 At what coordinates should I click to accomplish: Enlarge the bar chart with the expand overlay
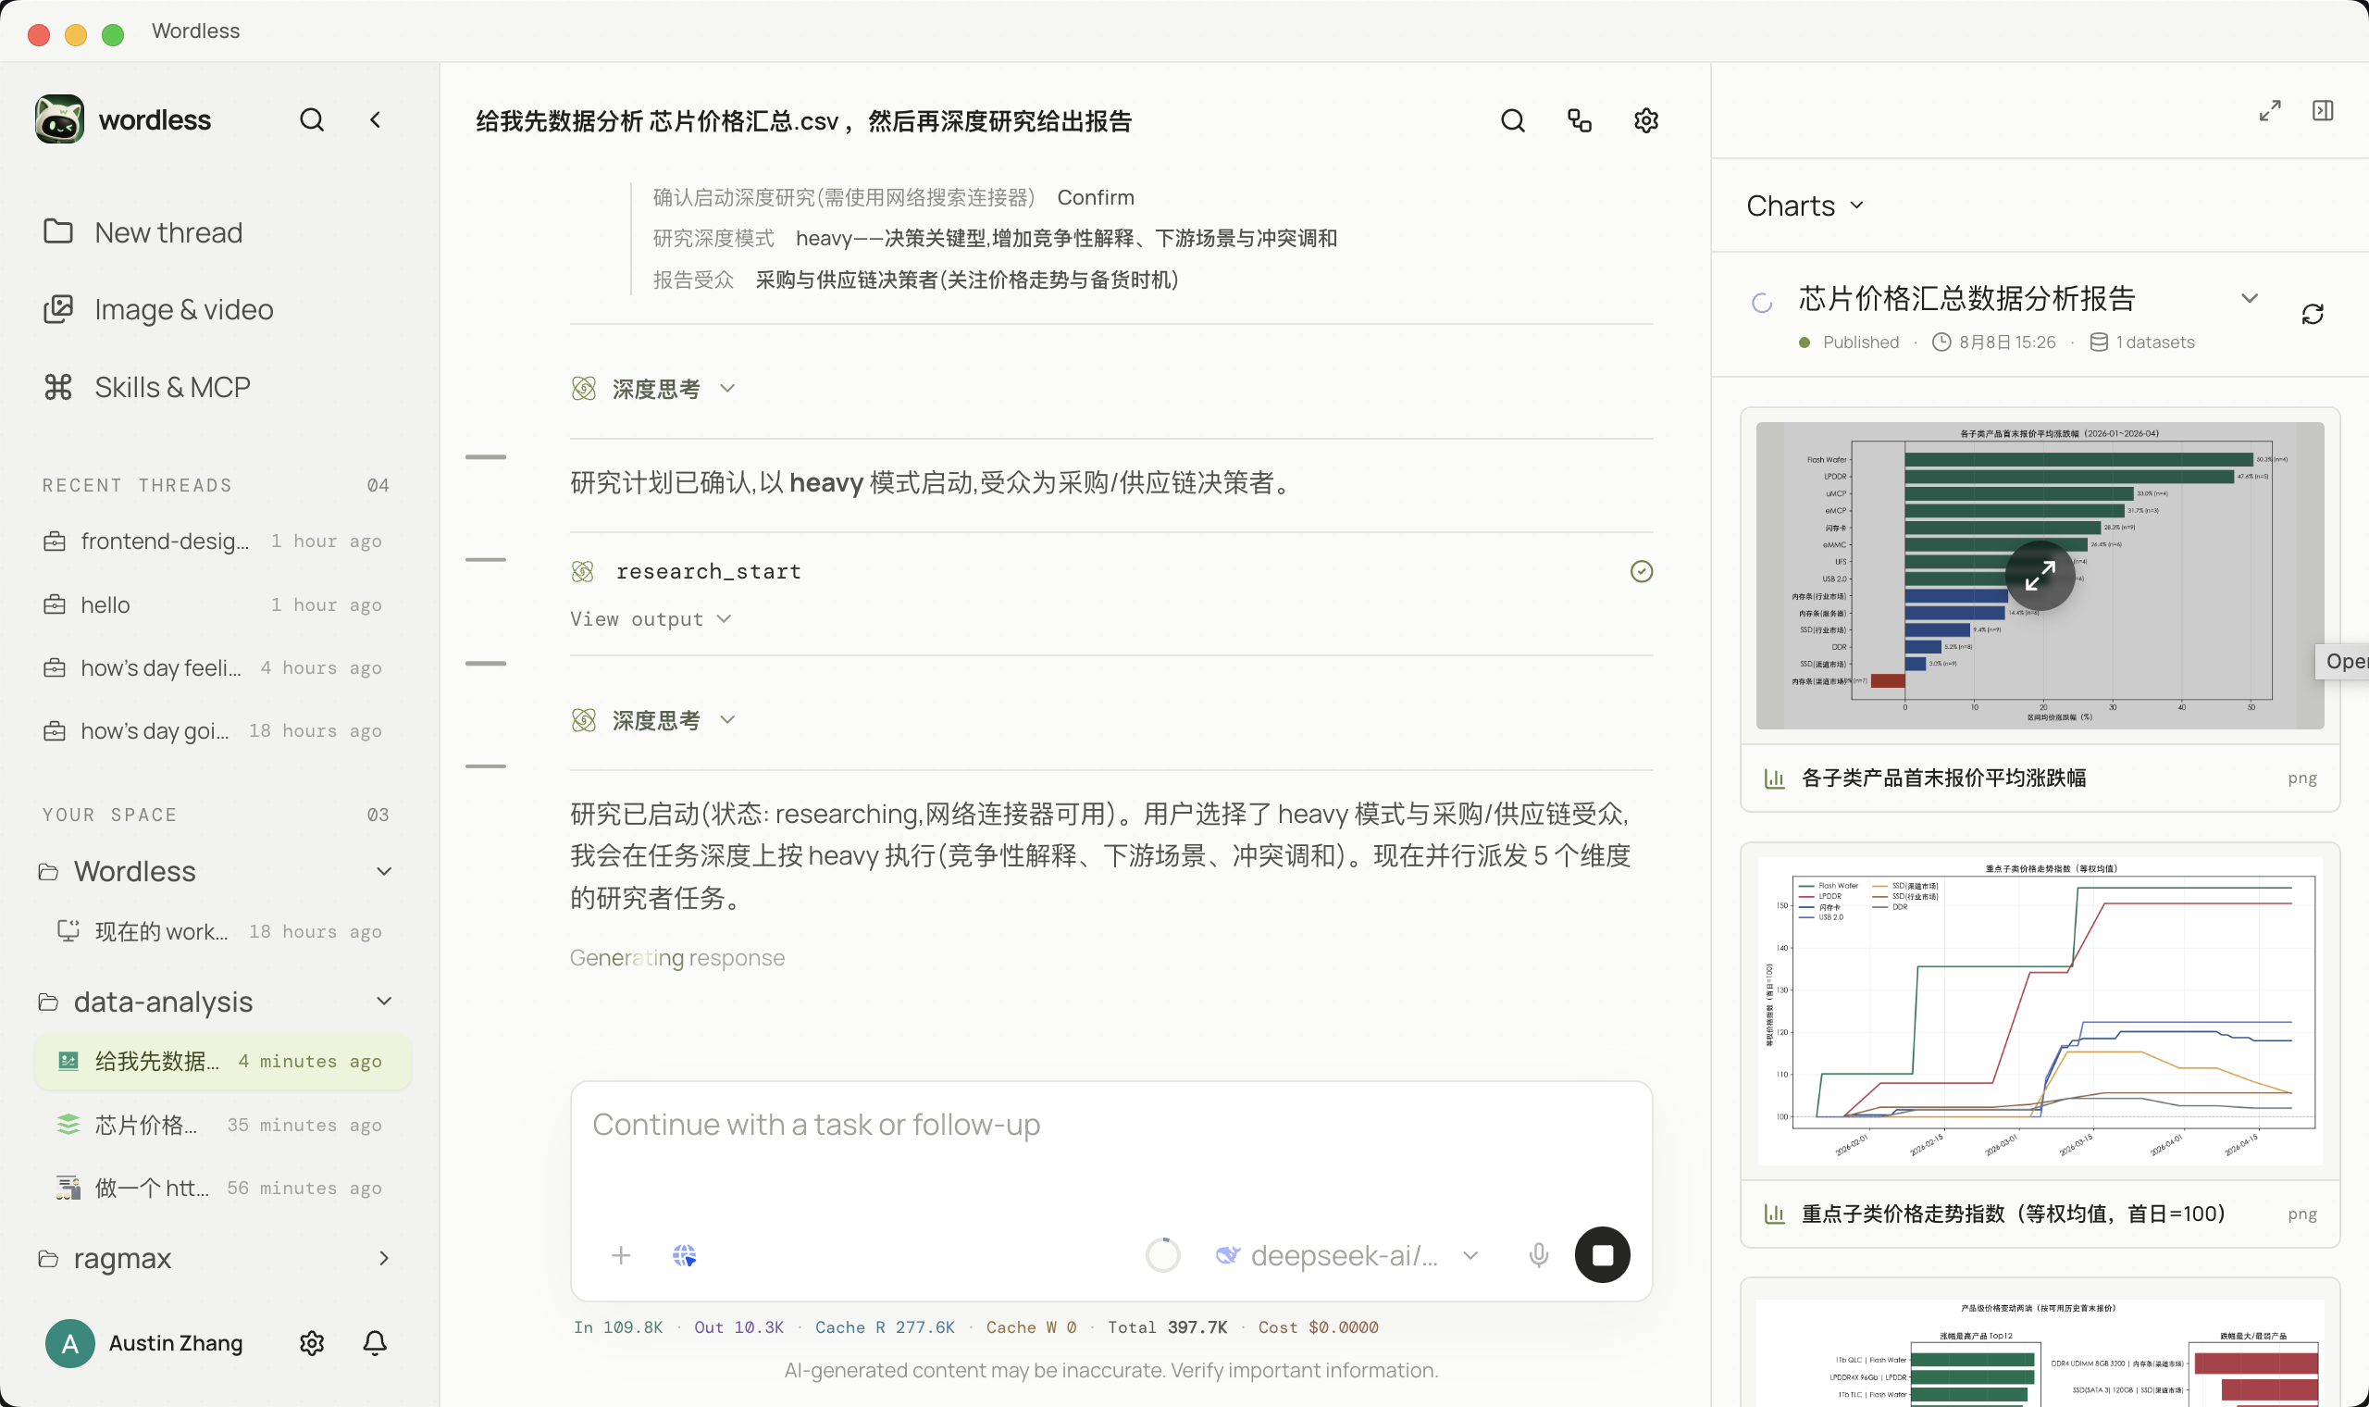click(x=2040, y=576)
